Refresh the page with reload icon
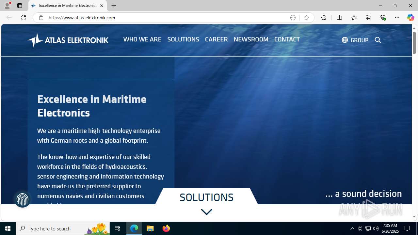418x235 pixels. point(24,18)
